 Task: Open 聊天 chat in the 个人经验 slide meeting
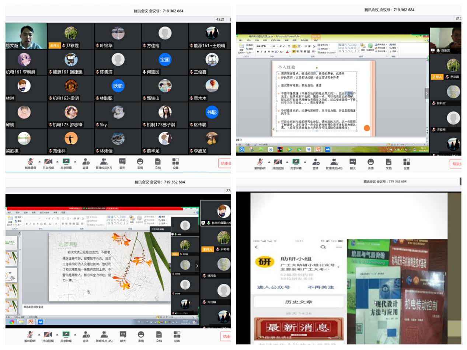(353, 162)
